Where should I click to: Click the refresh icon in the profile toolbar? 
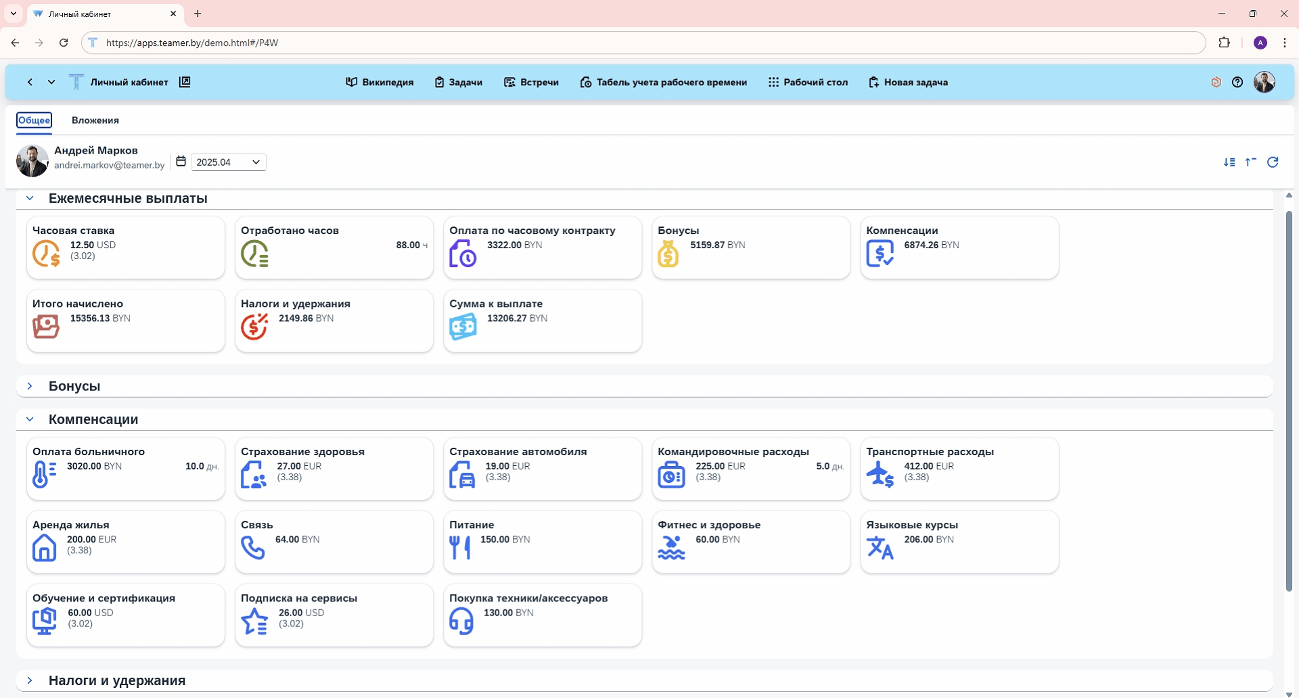pos(1273,162)
